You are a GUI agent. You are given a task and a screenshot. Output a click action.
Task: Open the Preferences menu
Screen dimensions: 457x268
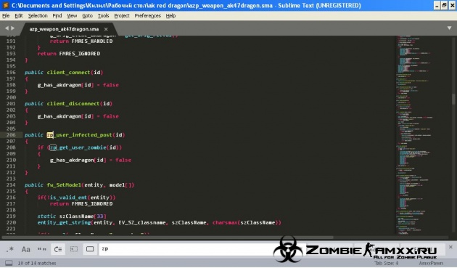[147, 16]
